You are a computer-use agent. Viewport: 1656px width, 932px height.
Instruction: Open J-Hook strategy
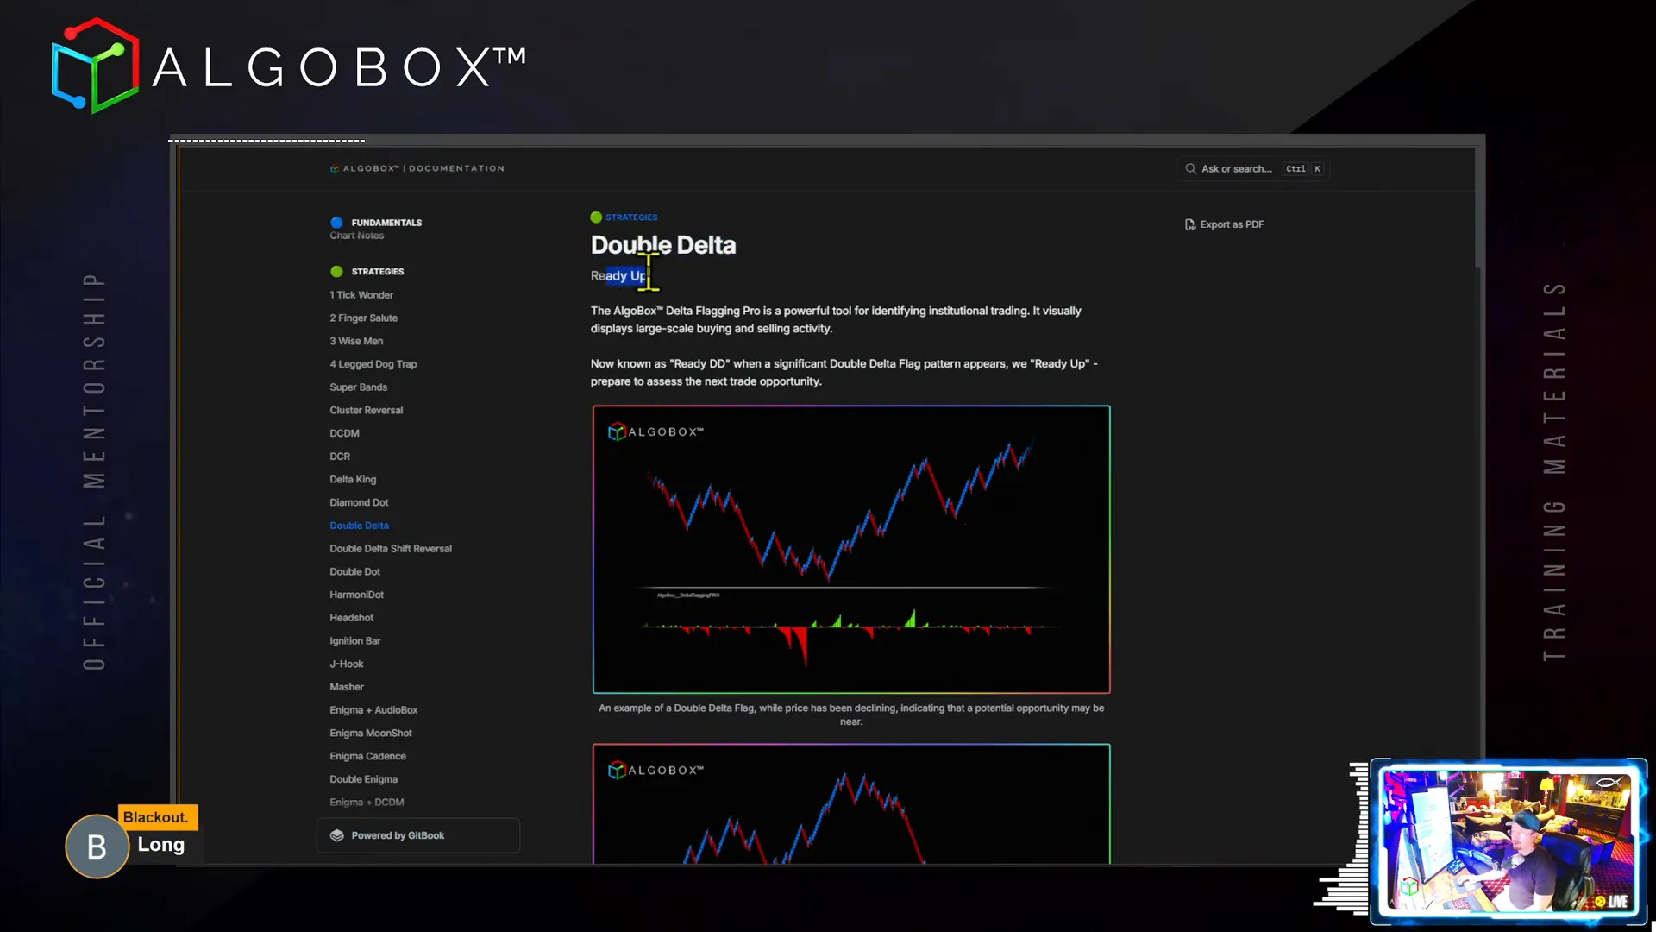coord(346,664)
